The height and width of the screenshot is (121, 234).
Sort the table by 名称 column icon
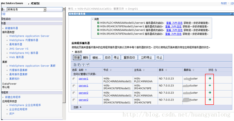pos(86,70)
